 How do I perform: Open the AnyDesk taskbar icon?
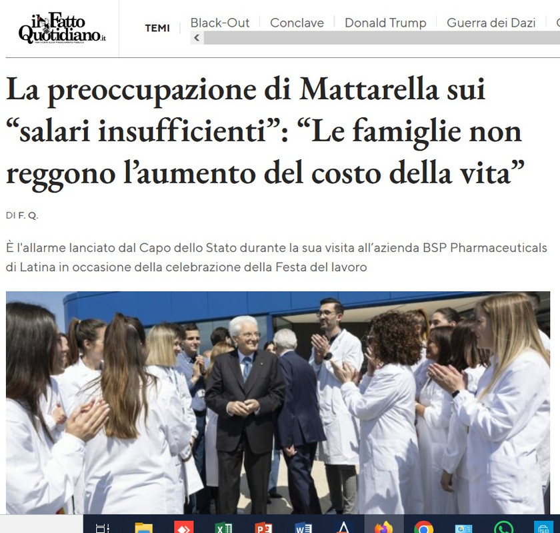pos(183,528)
